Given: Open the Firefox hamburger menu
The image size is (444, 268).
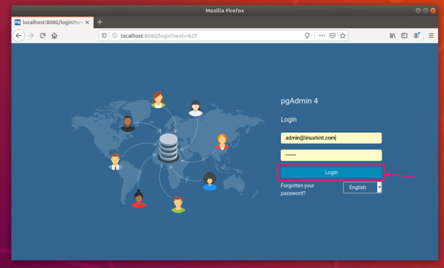Looking at the screenshot, I should (431, 36).
